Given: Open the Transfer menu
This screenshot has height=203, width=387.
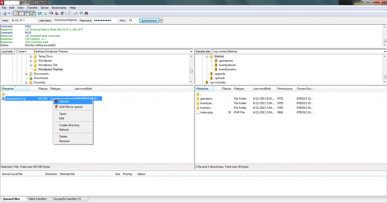Looking at the screenshot, I should pos(33,8).
